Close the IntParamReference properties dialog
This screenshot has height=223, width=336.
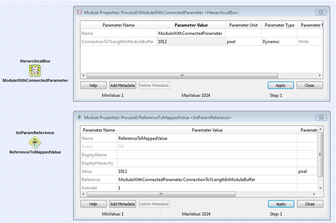pos(321,117)
